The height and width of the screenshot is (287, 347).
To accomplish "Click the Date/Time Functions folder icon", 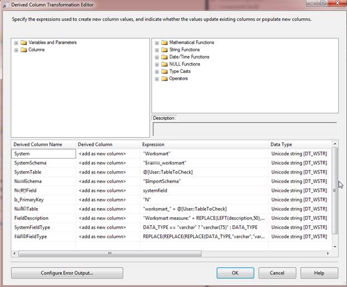I will click(165, 57).
